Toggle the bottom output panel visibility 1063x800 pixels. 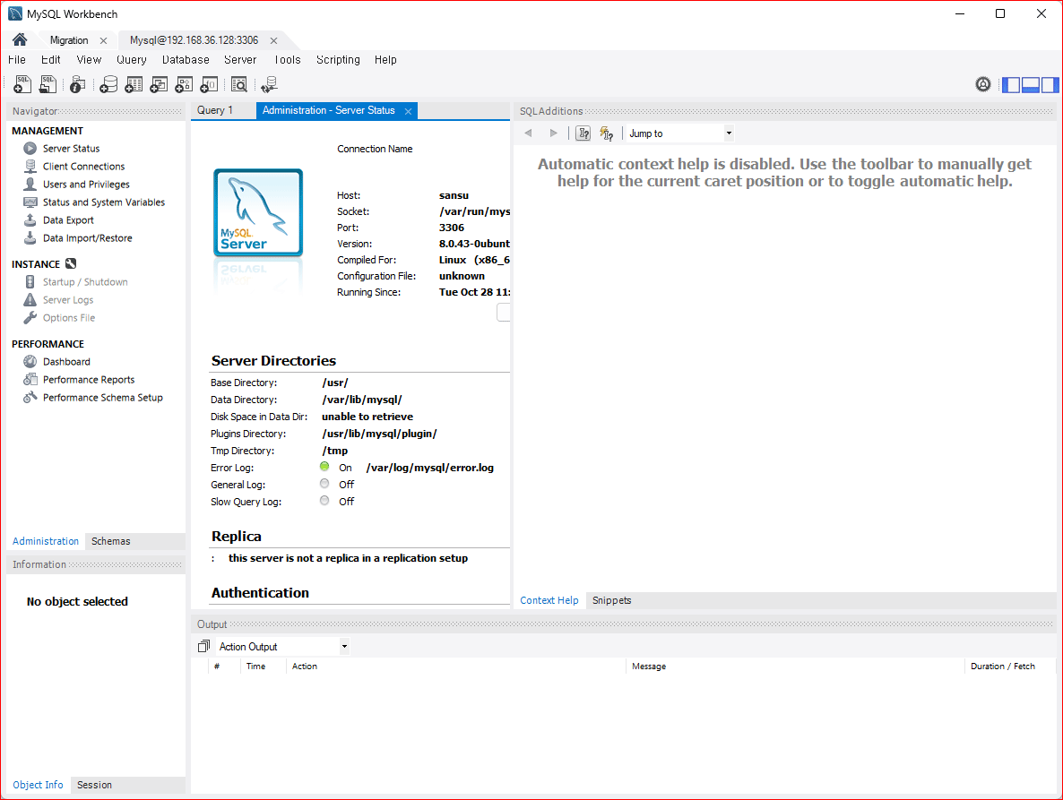pos(1031,85)
